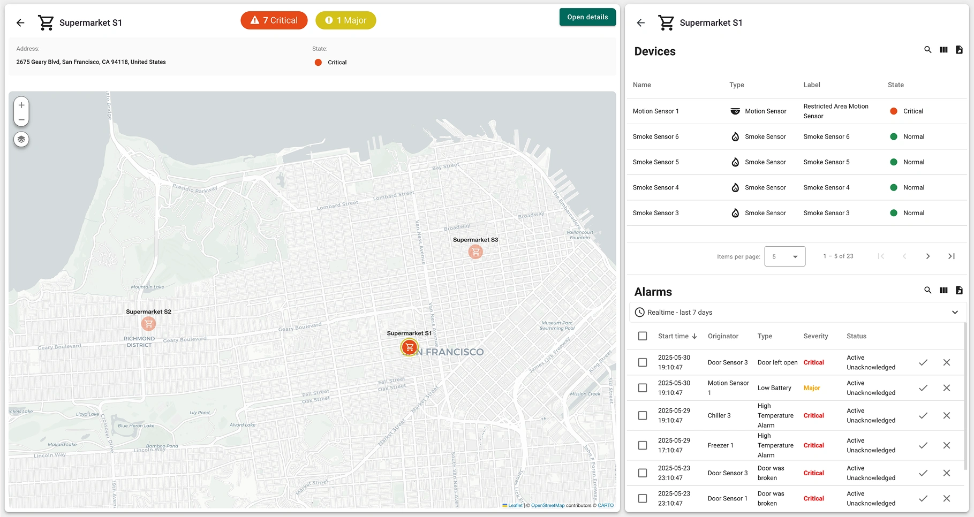Open the OpenStreetMap attribution link
This screenshot has width=974, height=517.
coord(547,505)
